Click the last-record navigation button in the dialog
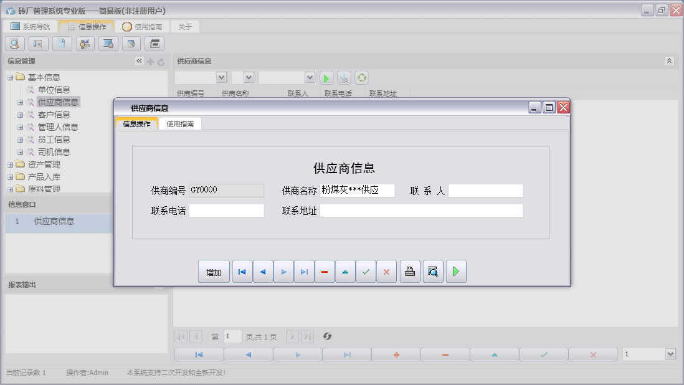This screenshot has width=684, height=385. (304, 271)
